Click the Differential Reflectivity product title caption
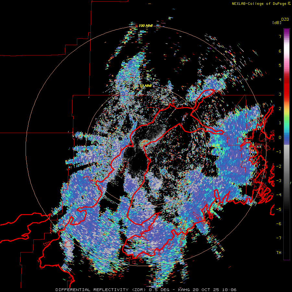 coord(146,290)
